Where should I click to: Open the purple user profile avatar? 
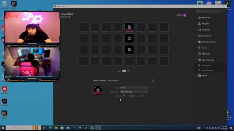[185, 15]
